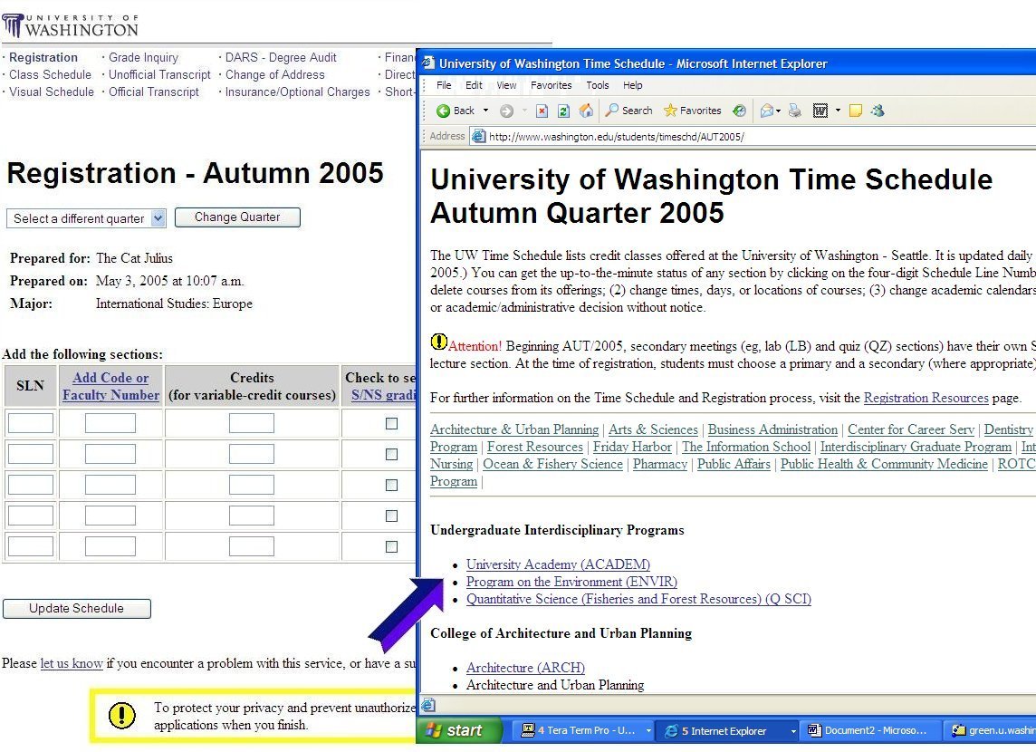The height and width of the screenshot is (752, 1036).
Task: Open the "Select a different quarter" dropdown
Action: pyautogui.click(x=86, y=218)
